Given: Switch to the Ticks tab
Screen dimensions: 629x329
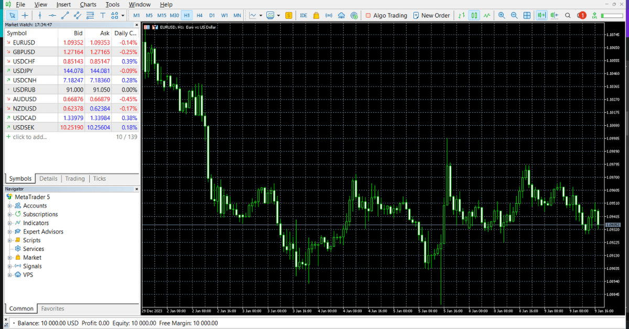Looking at the screenshot, I should (99, 179).
